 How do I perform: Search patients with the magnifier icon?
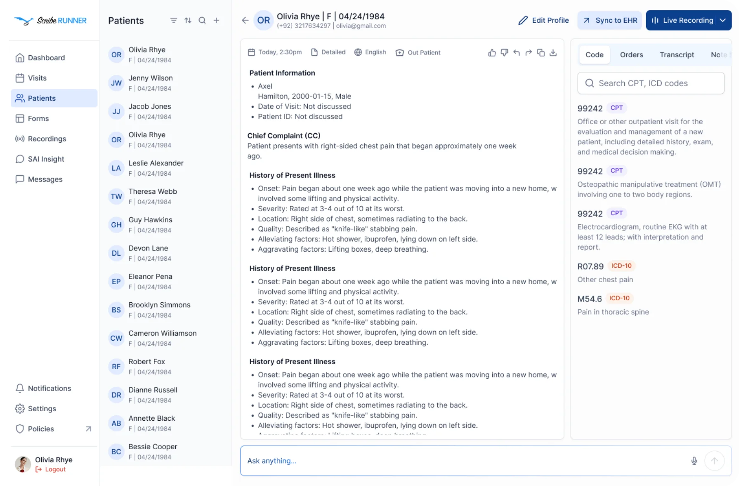(202, 21)
